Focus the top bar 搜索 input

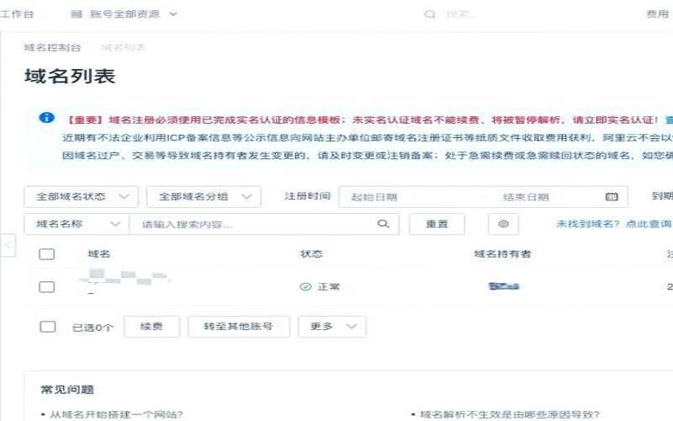coord(460,14)
